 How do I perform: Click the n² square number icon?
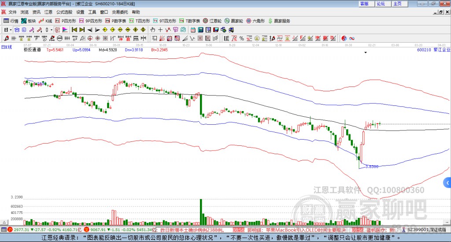(x=75, y=38)
